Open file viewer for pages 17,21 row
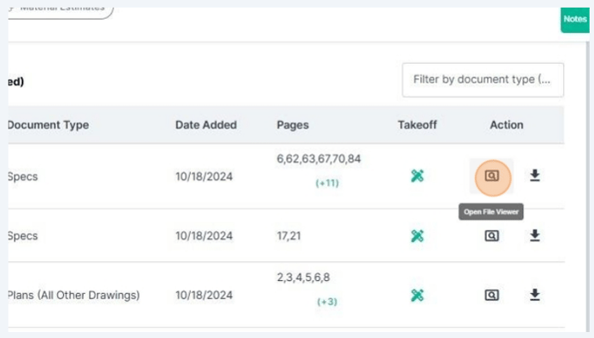 492,235
